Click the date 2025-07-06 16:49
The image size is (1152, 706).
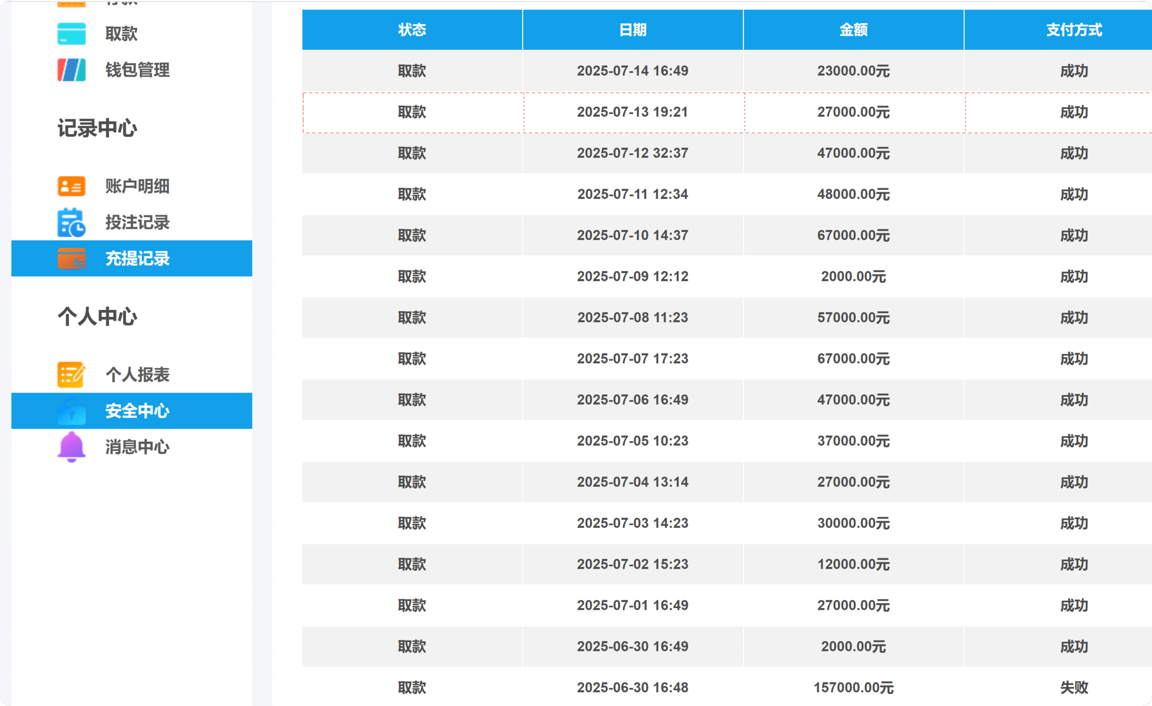[633, 400]
